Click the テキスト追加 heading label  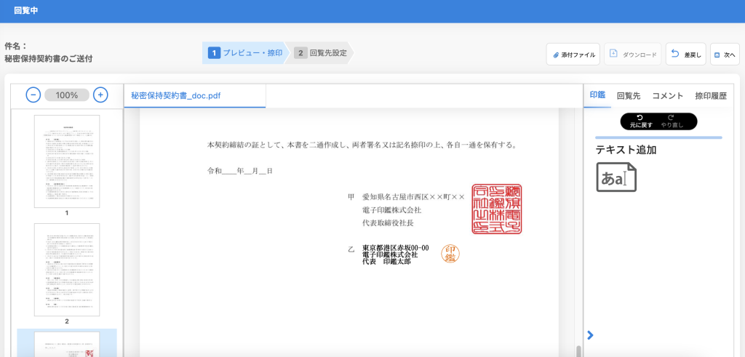coord(626,150)
